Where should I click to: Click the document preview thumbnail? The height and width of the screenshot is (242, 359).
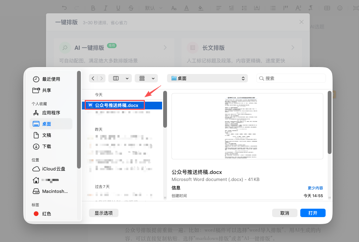247,126
